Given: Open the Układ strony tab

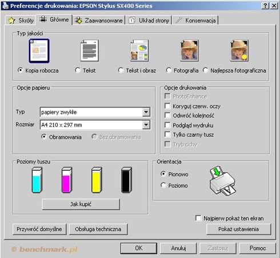Looking at the screenshot, I should pyautogui.click(x=149, y=20).
